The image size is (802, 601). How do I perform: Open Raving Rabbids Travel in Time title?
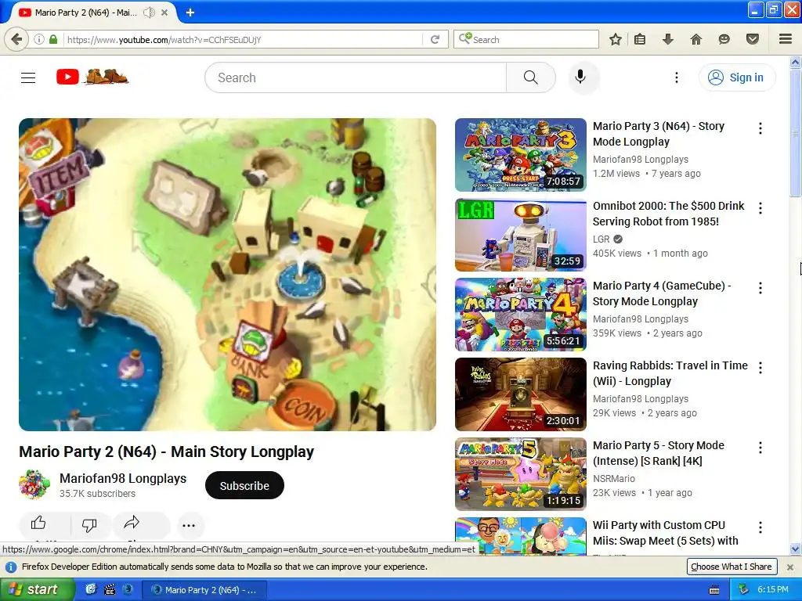[x=670, y=373]
